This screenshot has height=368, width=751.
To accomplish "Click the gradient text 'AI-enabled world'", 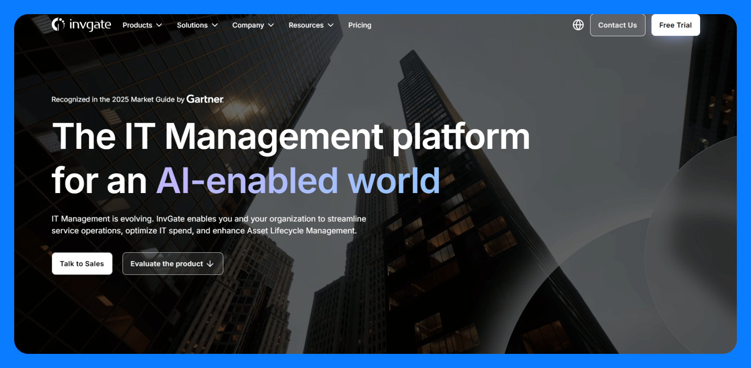I will click(x=298, y=181).
